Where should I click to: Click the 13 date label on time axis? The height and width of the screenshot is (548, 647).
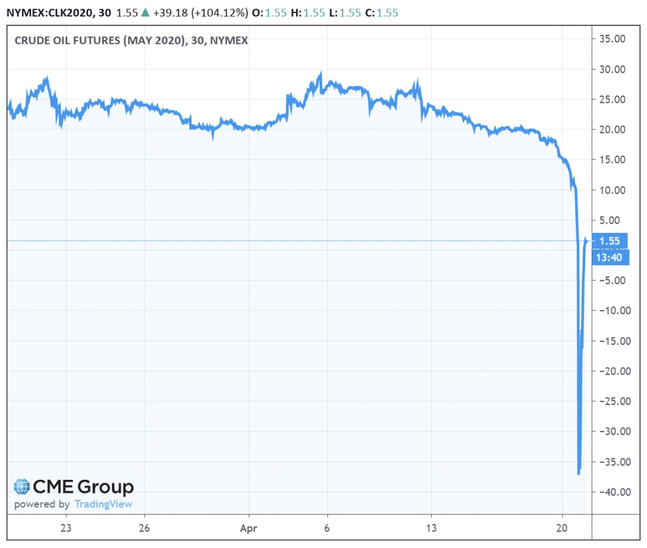(431, 528)
